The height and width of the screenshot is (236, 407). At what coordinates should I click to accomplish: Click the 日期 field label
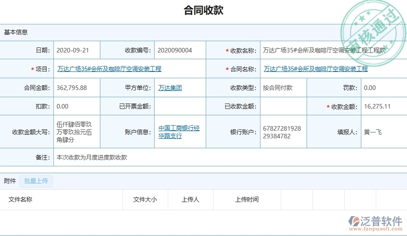43,50
